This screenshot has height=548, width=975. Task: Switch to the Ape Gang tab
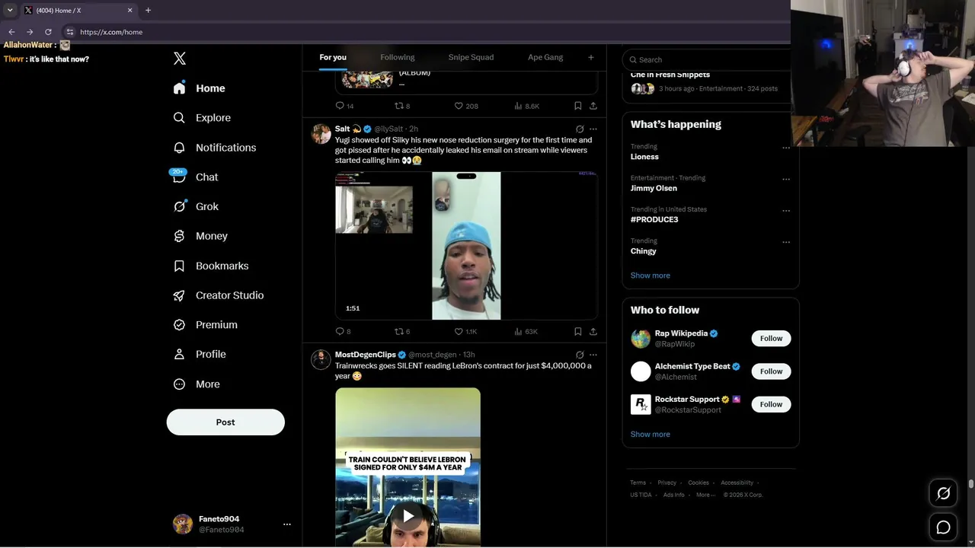(545, 57)
